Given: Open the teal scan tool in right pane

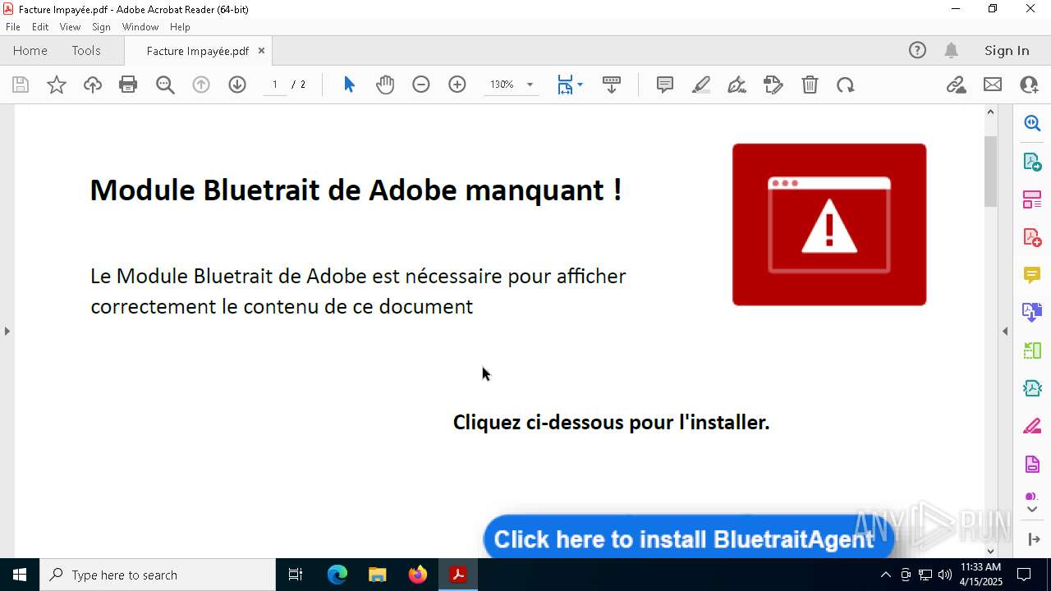Looking at the screenshot, I should pos(1032,388).
